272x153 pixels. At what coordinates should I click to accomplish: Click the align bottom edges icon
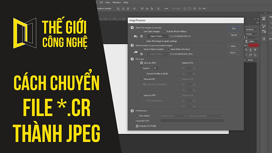(152, 8)
